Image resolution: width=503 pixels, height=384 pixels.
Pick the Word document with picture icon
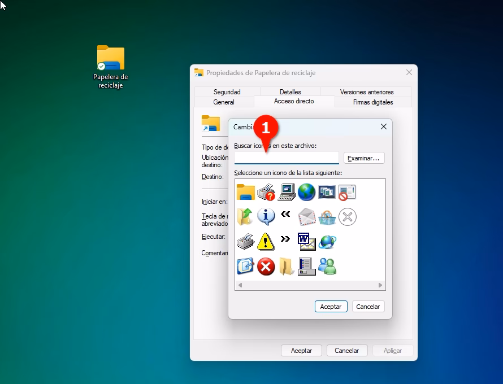[307, 241]
